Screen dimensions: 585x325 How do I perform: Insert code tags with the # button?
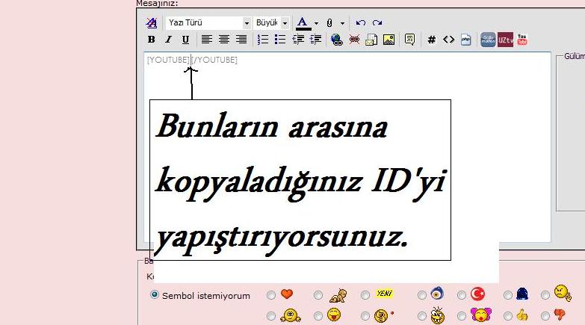click(x=432, y=40)
